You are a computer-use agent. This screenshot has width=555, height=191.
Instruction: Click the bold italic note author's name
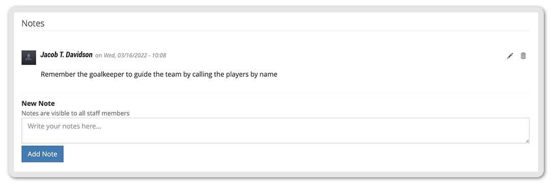tap(67, 55)
